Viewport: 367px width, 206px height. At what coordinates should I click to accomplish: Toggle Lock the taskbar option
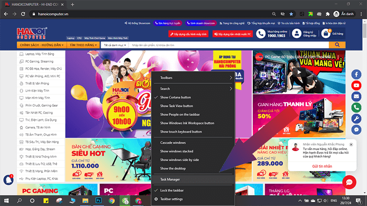tap(194, 190)
